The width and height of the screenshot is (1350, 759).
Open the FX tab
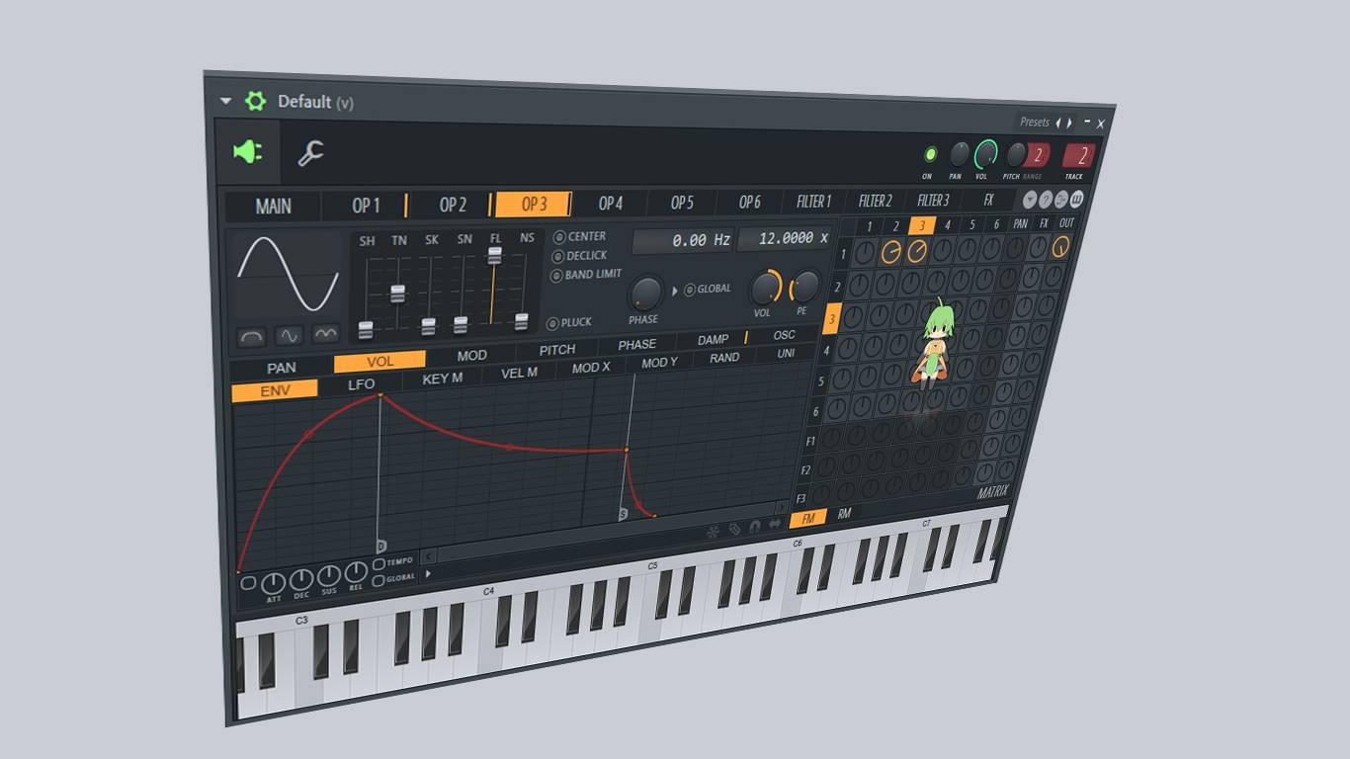[988, 201]
